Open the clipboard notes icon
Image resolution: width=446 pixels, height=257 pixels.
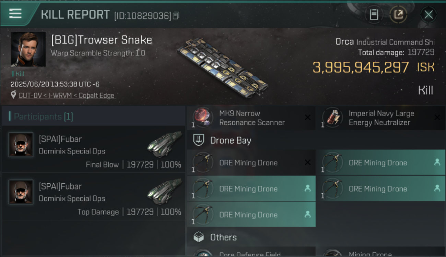pos(374,15)
